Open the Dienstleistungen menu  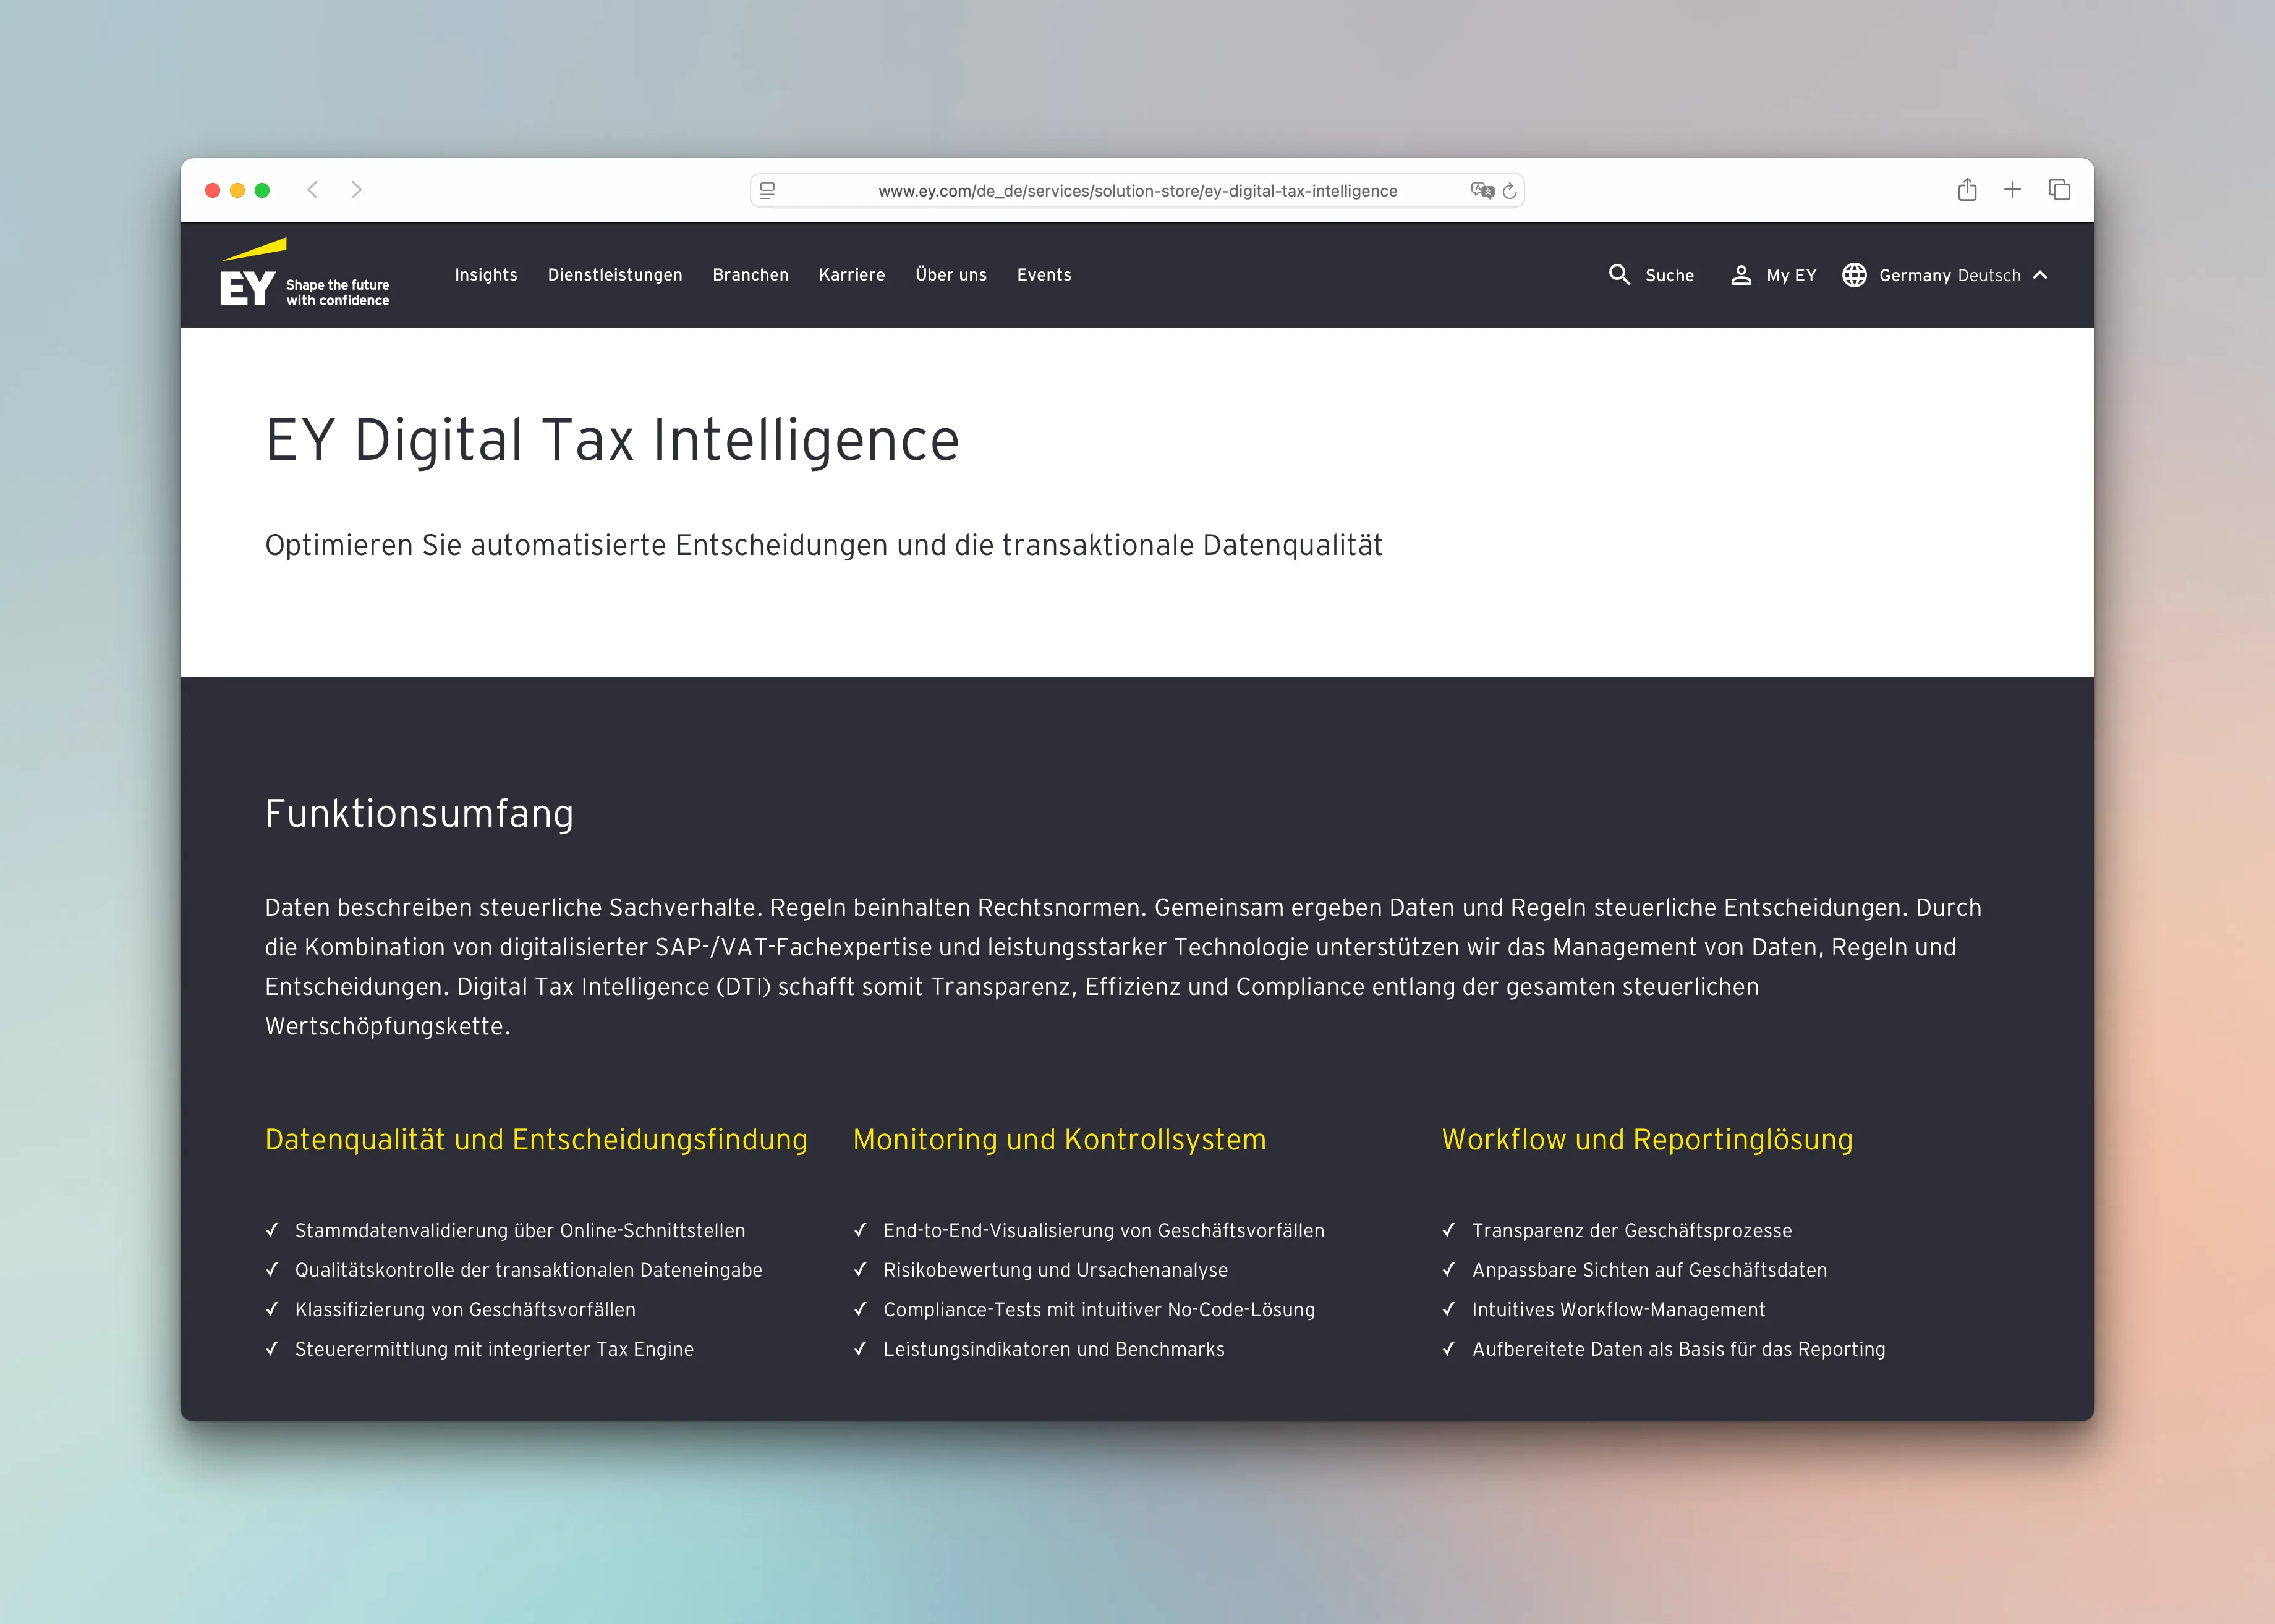pos(615,275)
